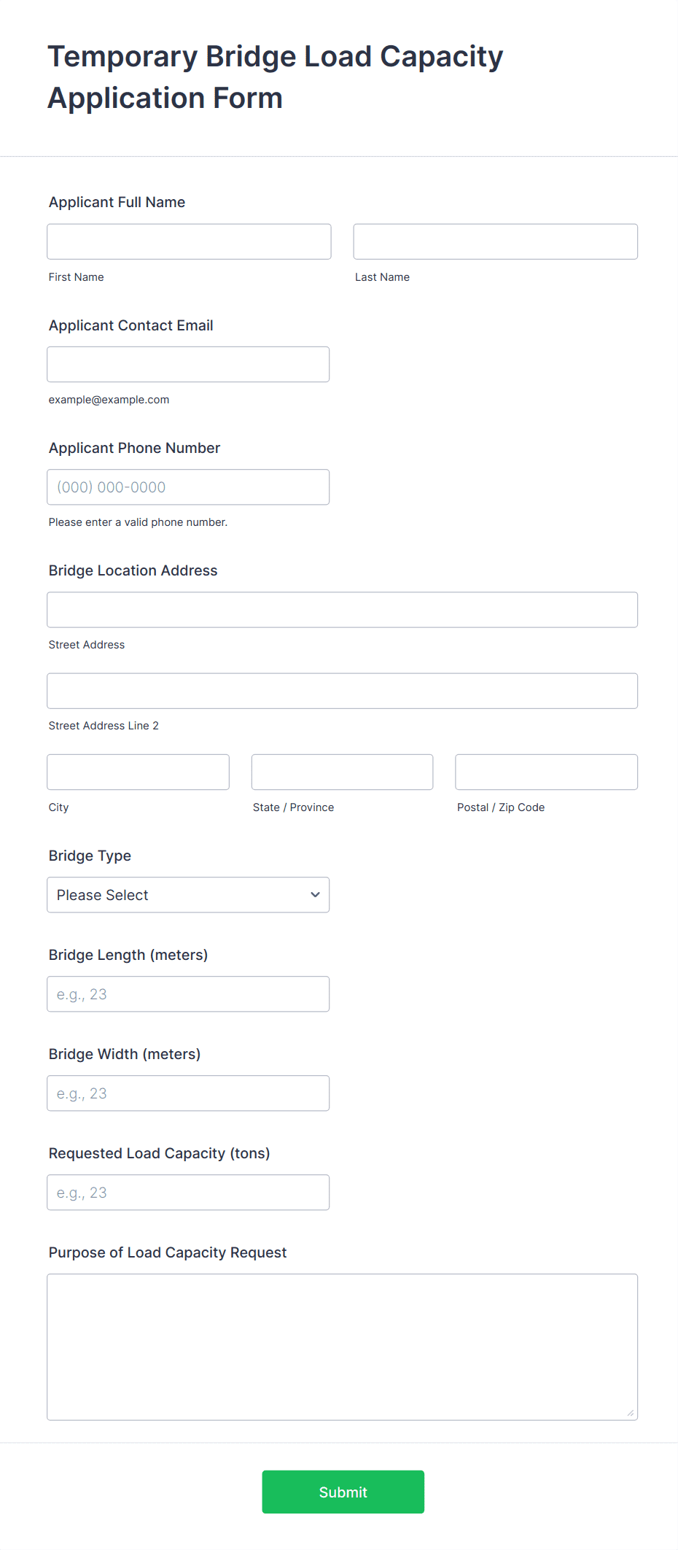Image resolution: width=678 pixels, height=1550 pixels.
Task: Click the Bridge Location Address label
Action: [x=133, y=570]
